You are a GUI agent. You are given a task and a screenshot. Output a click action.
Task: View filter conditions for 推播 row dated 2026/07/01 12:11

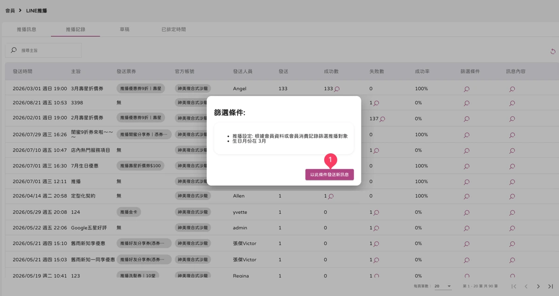click(x=466, y=182)
